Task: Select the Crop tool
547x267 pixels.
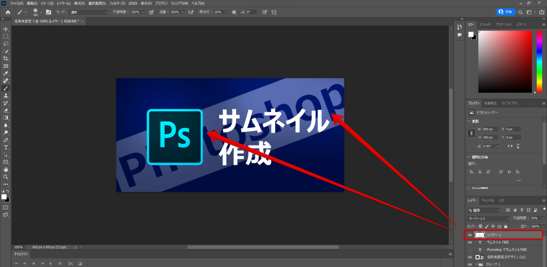Action: (5, 59)
